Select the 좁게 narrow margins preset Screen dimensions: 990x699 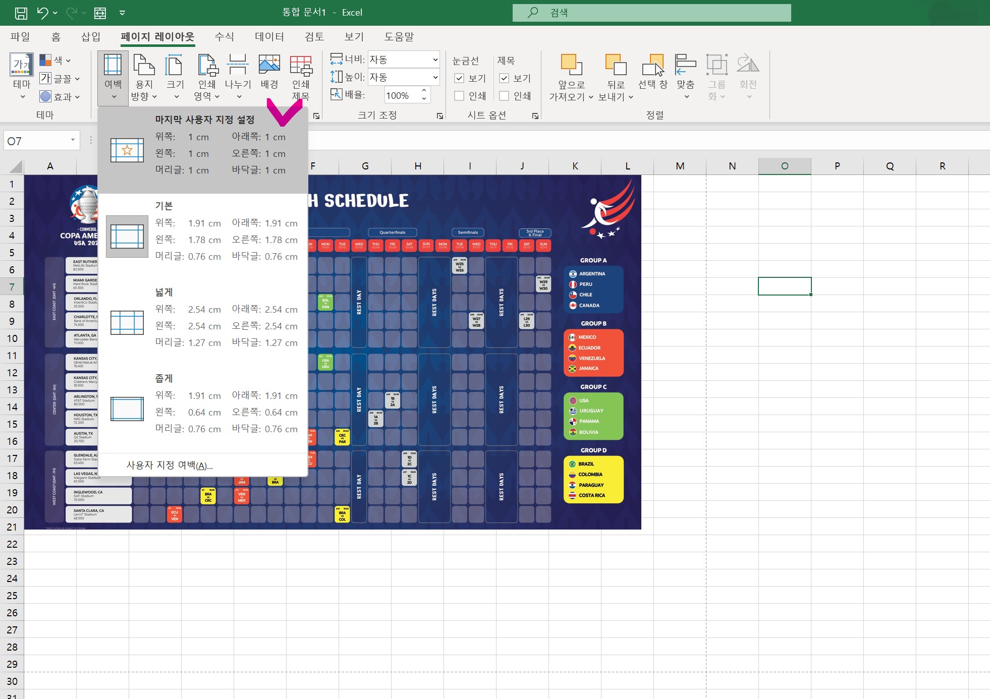click(x=203, y=409)
